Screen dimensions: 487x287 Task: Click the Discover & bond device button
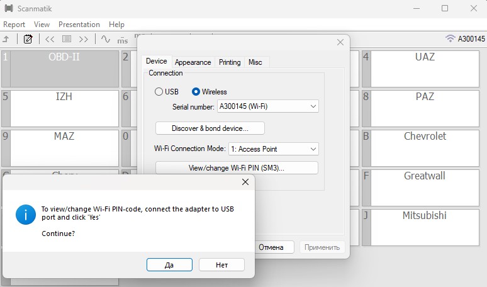tap(210, 128)
